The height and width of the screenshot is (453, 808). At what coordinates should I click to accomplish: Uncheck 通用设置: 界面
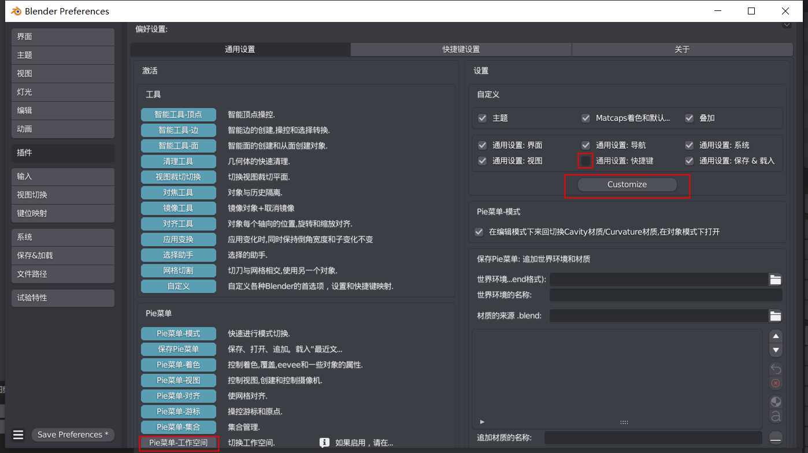[483, 145]
